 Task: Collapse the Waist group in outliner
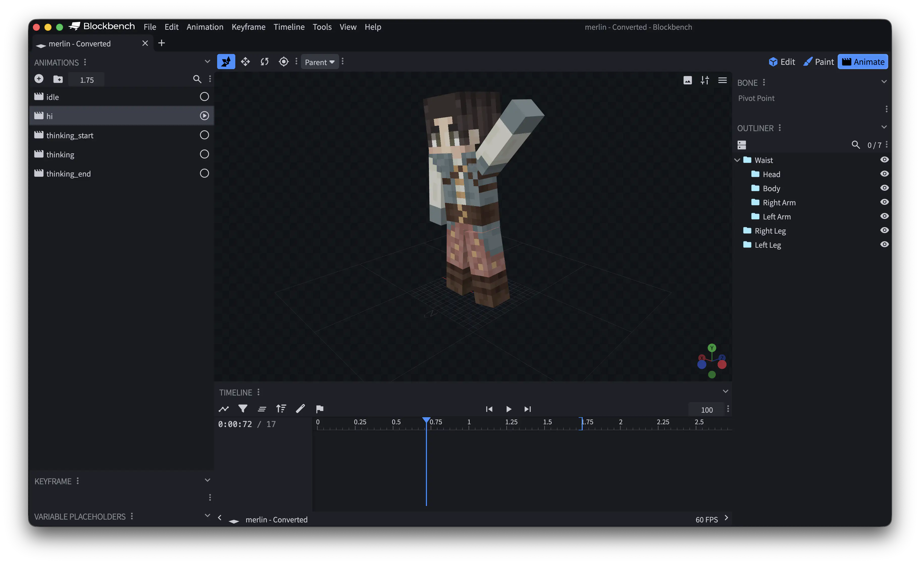[x=737, y=160]
